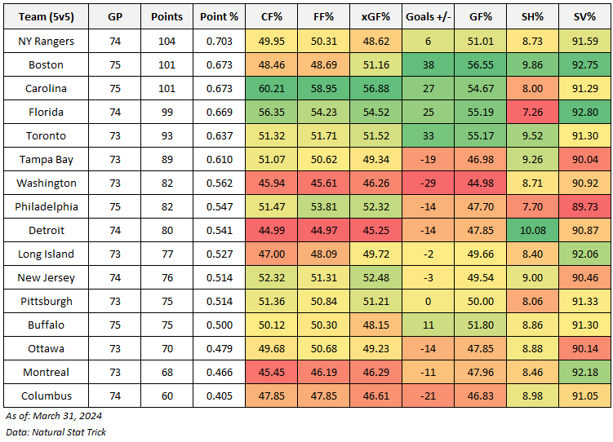Select Montreal's SV% cell 92.18

[584, 372]
